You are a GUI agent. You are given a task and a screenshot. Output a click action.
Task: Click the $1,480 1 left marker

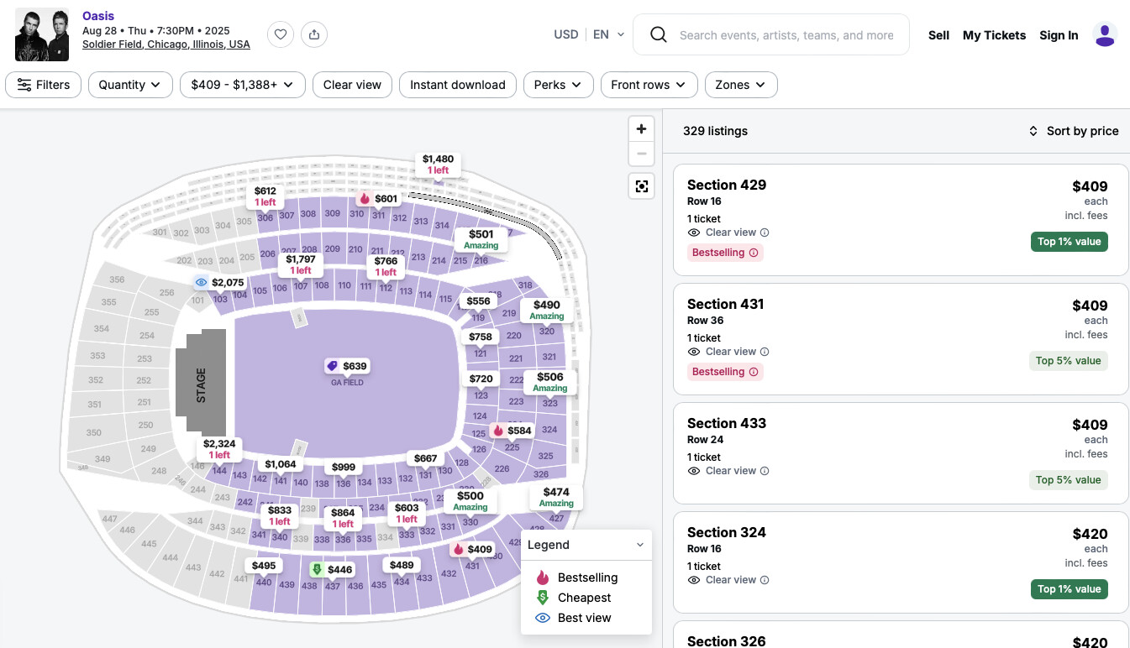tap(438, 164)
